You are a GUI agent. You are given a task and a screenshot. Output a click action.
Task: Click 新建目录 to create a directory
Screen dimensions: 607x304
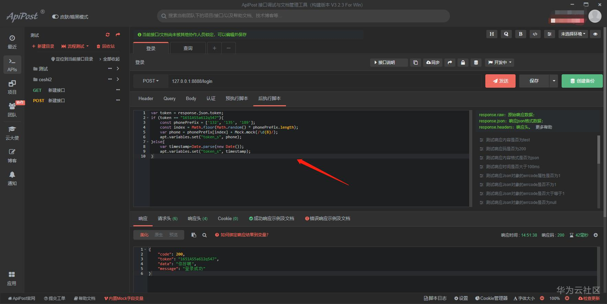(x=43, y=46)
